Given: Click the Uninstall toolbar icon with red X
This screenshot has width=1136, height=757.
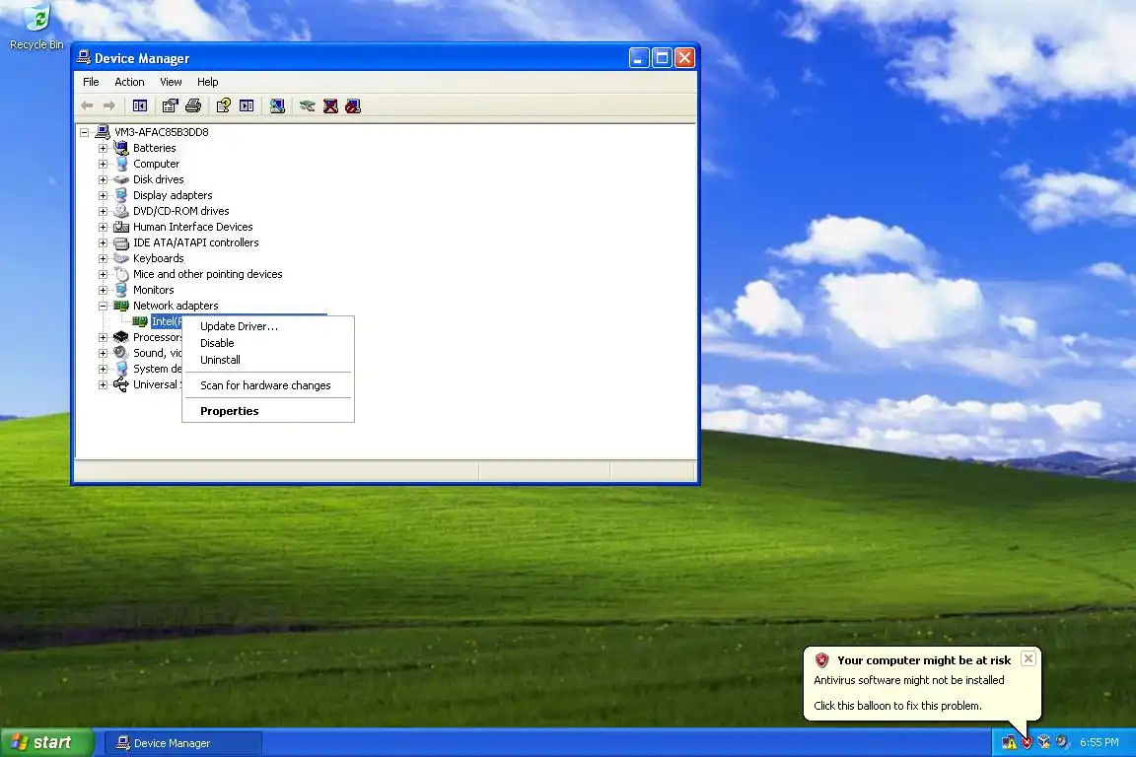Looking at the screenshot, I should point(330,105).
